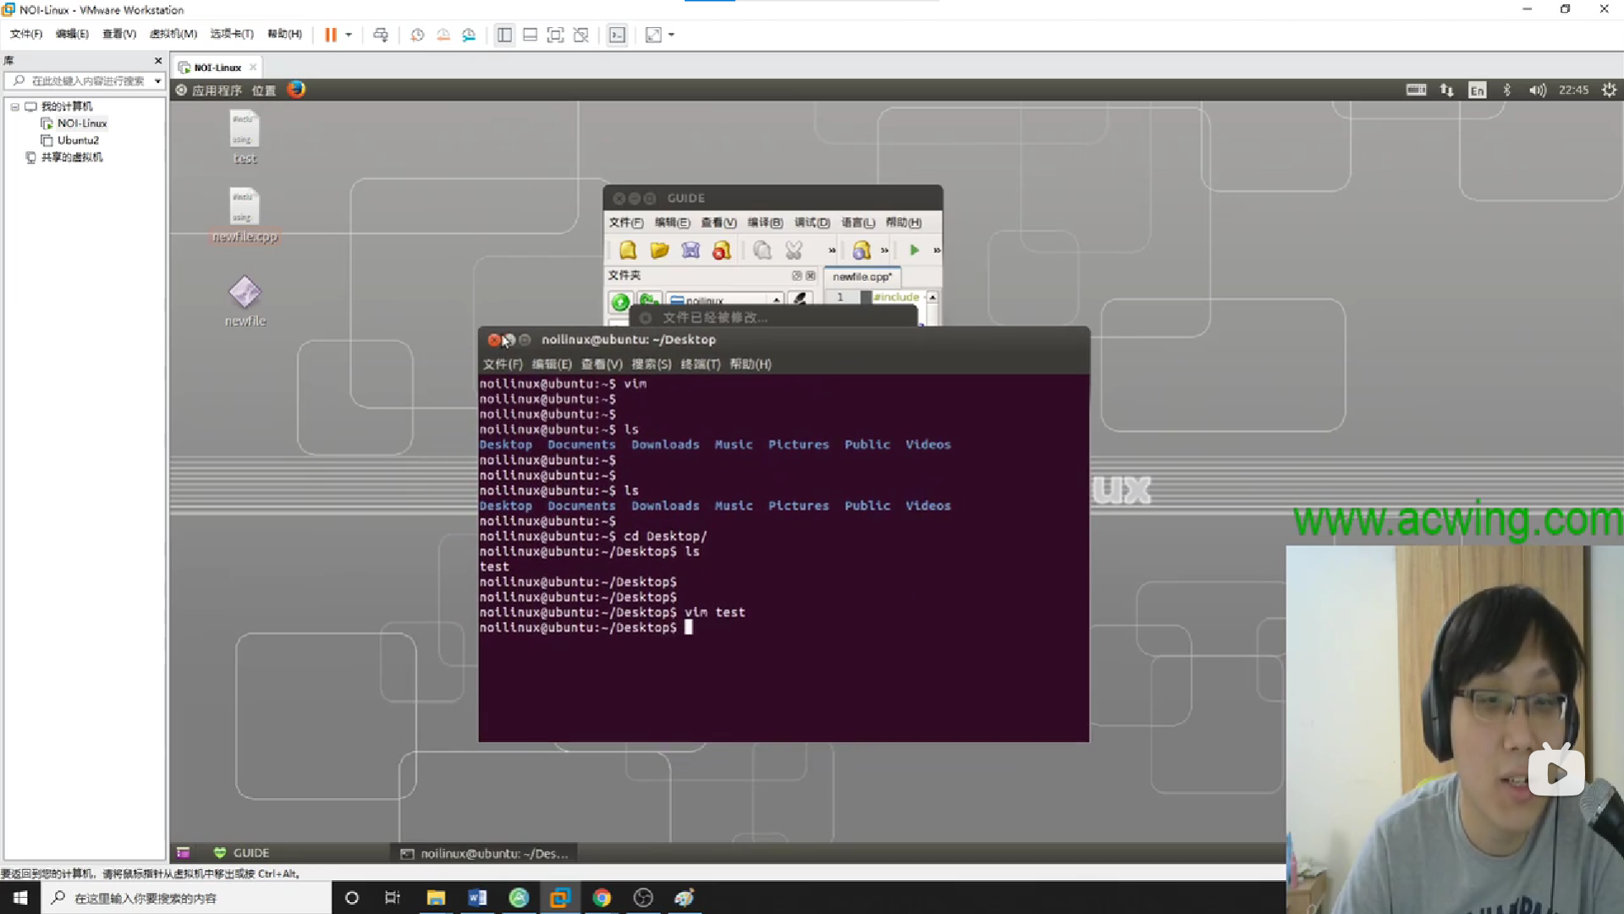Select newfile.cpp icon on the desktop
The image size is (1624, 914).
(245, 216)
